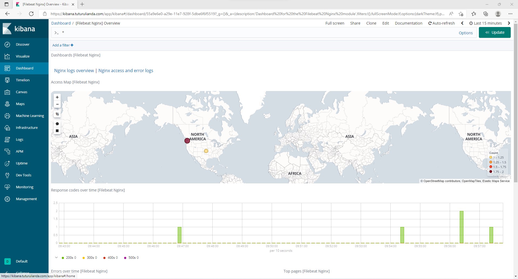The height and width of the screenshot is (279, 518).
Task: Step time range backward
Action: [462, 23]
